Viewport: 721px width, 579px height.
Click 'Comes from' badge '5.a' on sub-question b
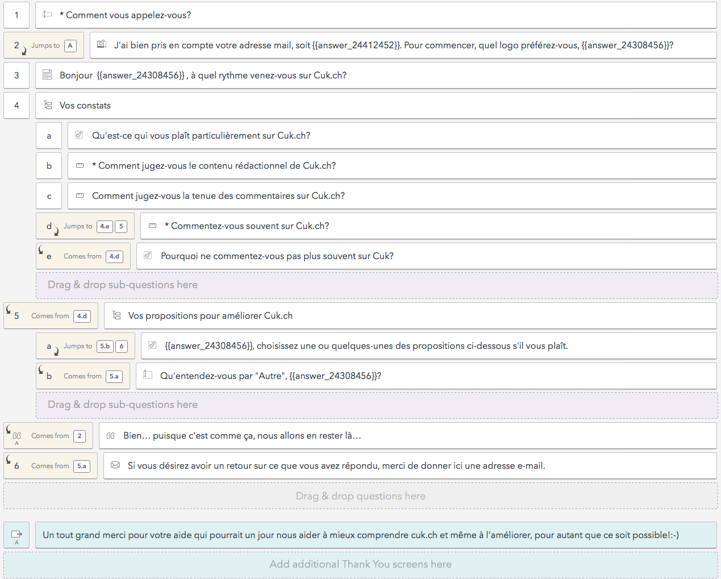coord(114,376)
